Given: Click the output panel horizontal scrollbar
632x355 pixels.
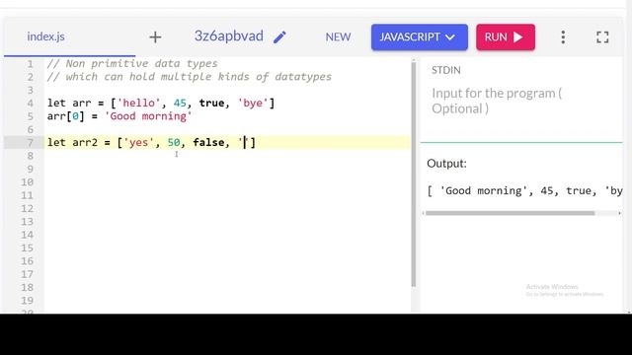Looking at the screenshot, I should click(510, 213).
